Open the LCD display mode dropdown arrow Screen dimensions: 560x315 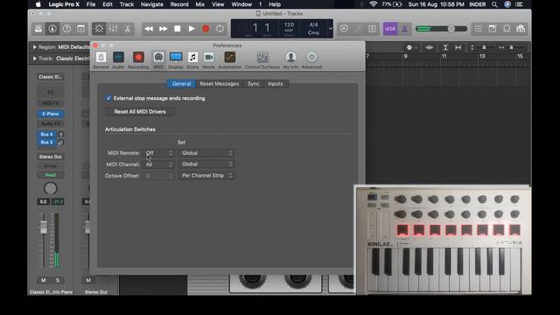point(331,29)
